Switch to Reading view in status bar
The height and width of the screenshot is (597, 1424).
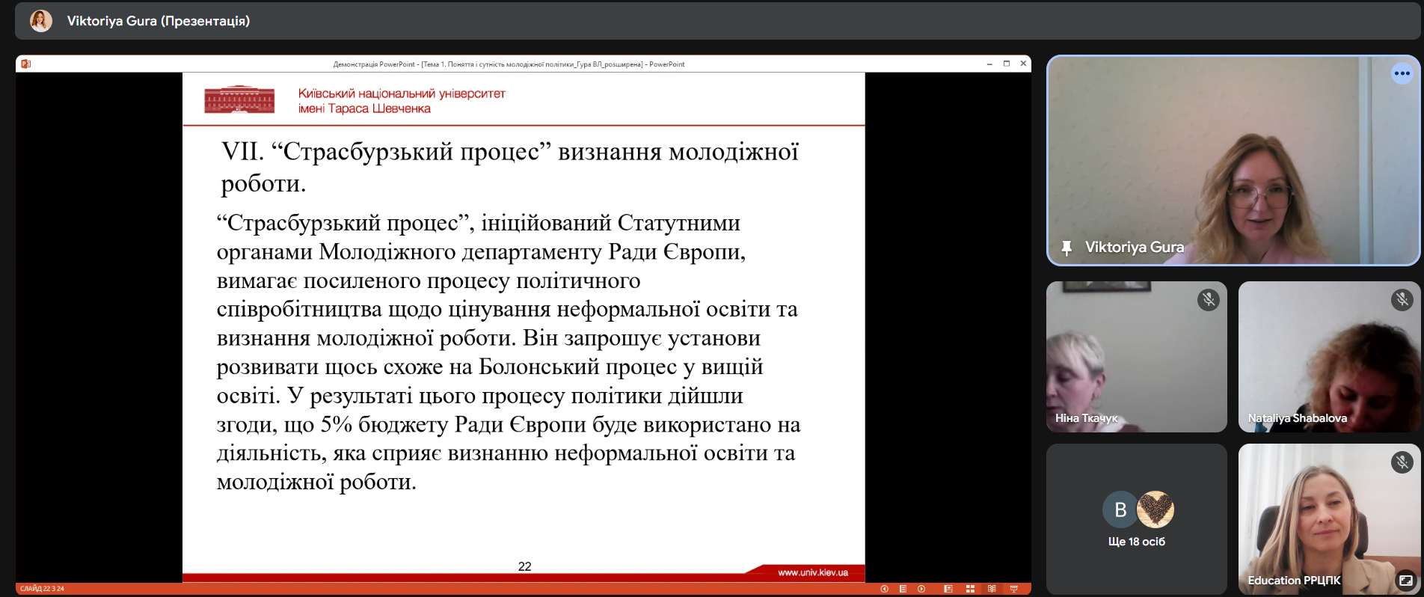tap(992, 589)
